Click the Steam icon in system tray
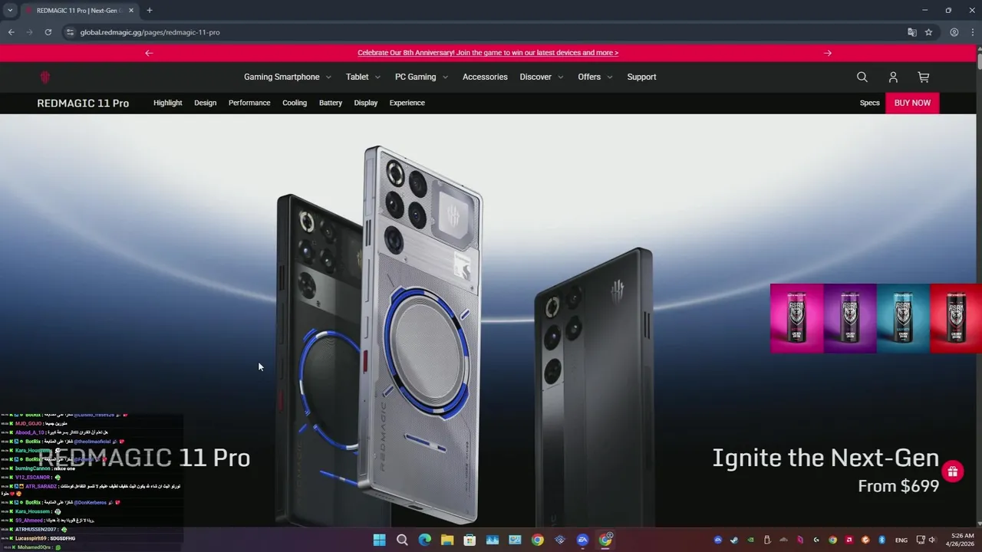This screenshot has height=552, width=982. pyautogui.click(x=734, y=540)
